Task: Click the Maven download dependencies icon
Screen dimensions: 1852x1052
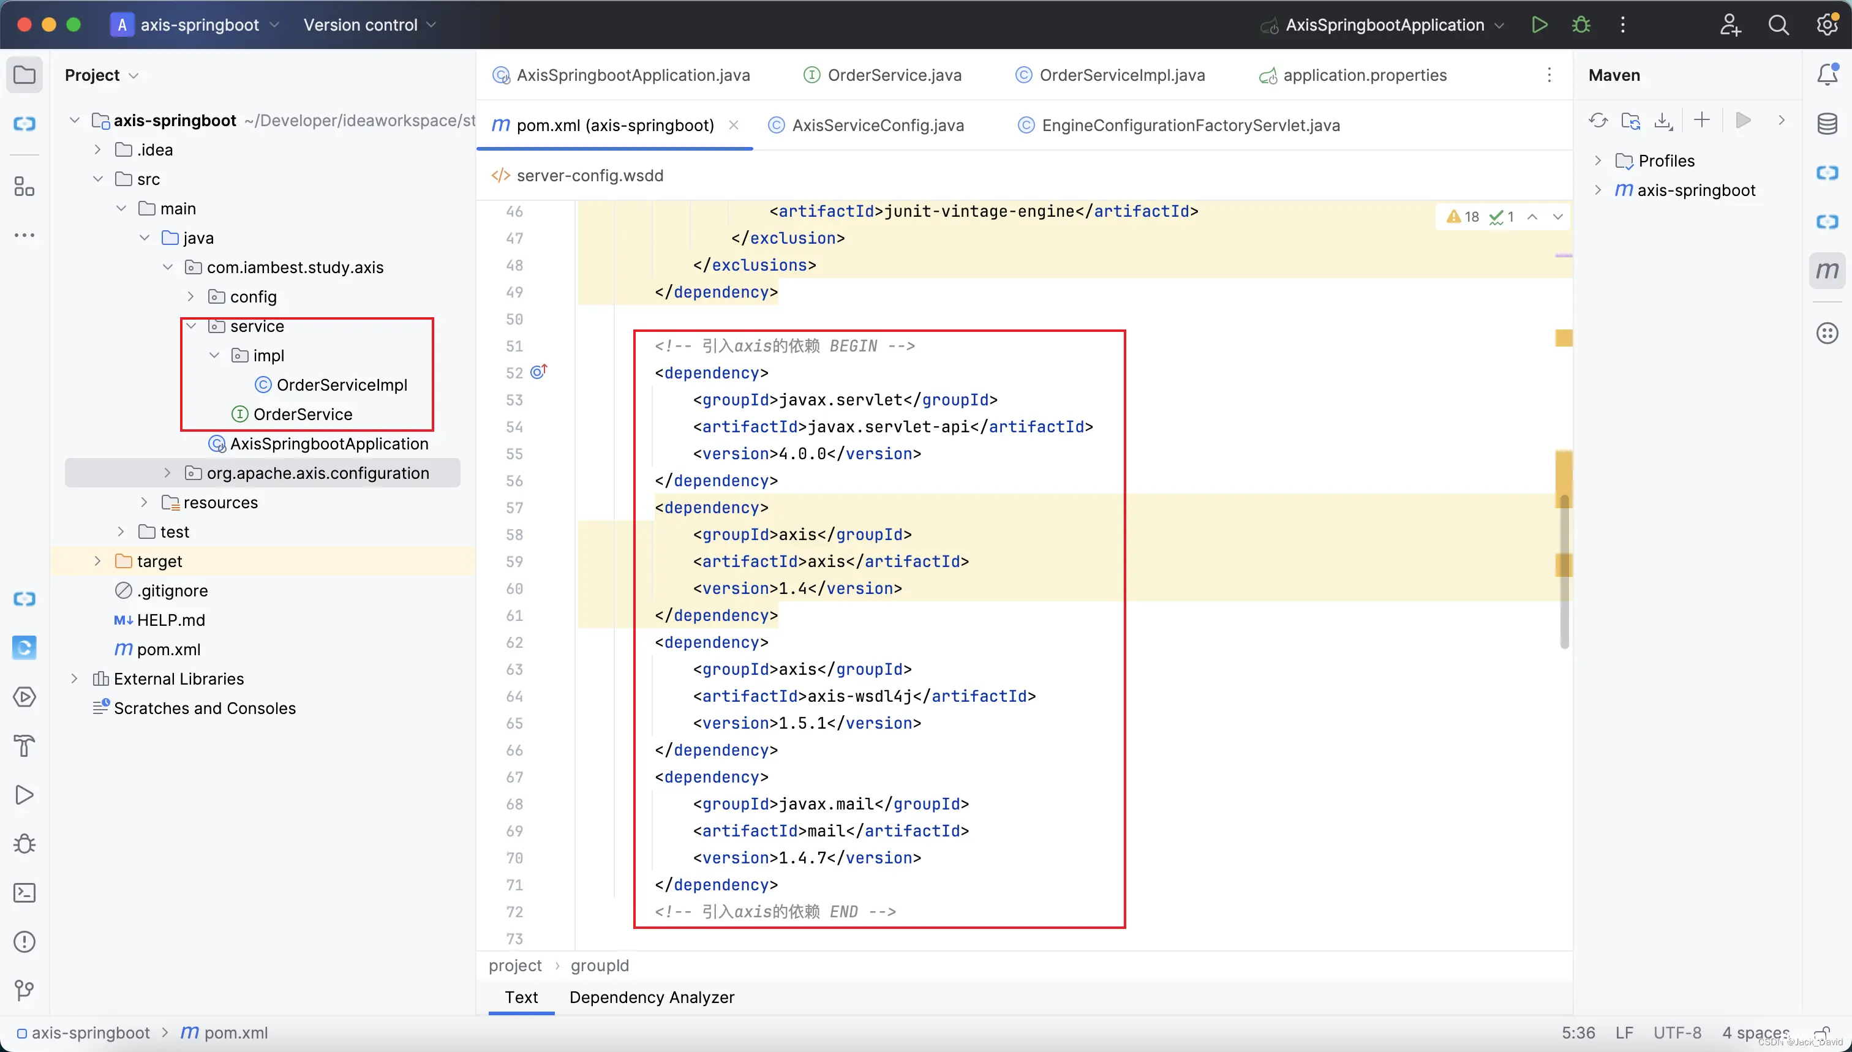Action: pos(1663,119)
